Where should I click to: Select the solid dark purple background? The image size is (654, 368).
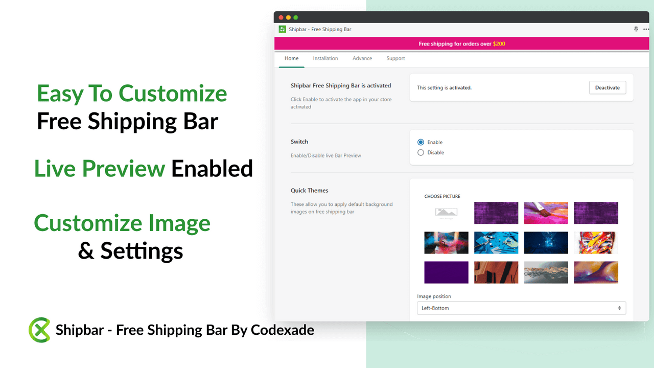click(x=446, y=272)
